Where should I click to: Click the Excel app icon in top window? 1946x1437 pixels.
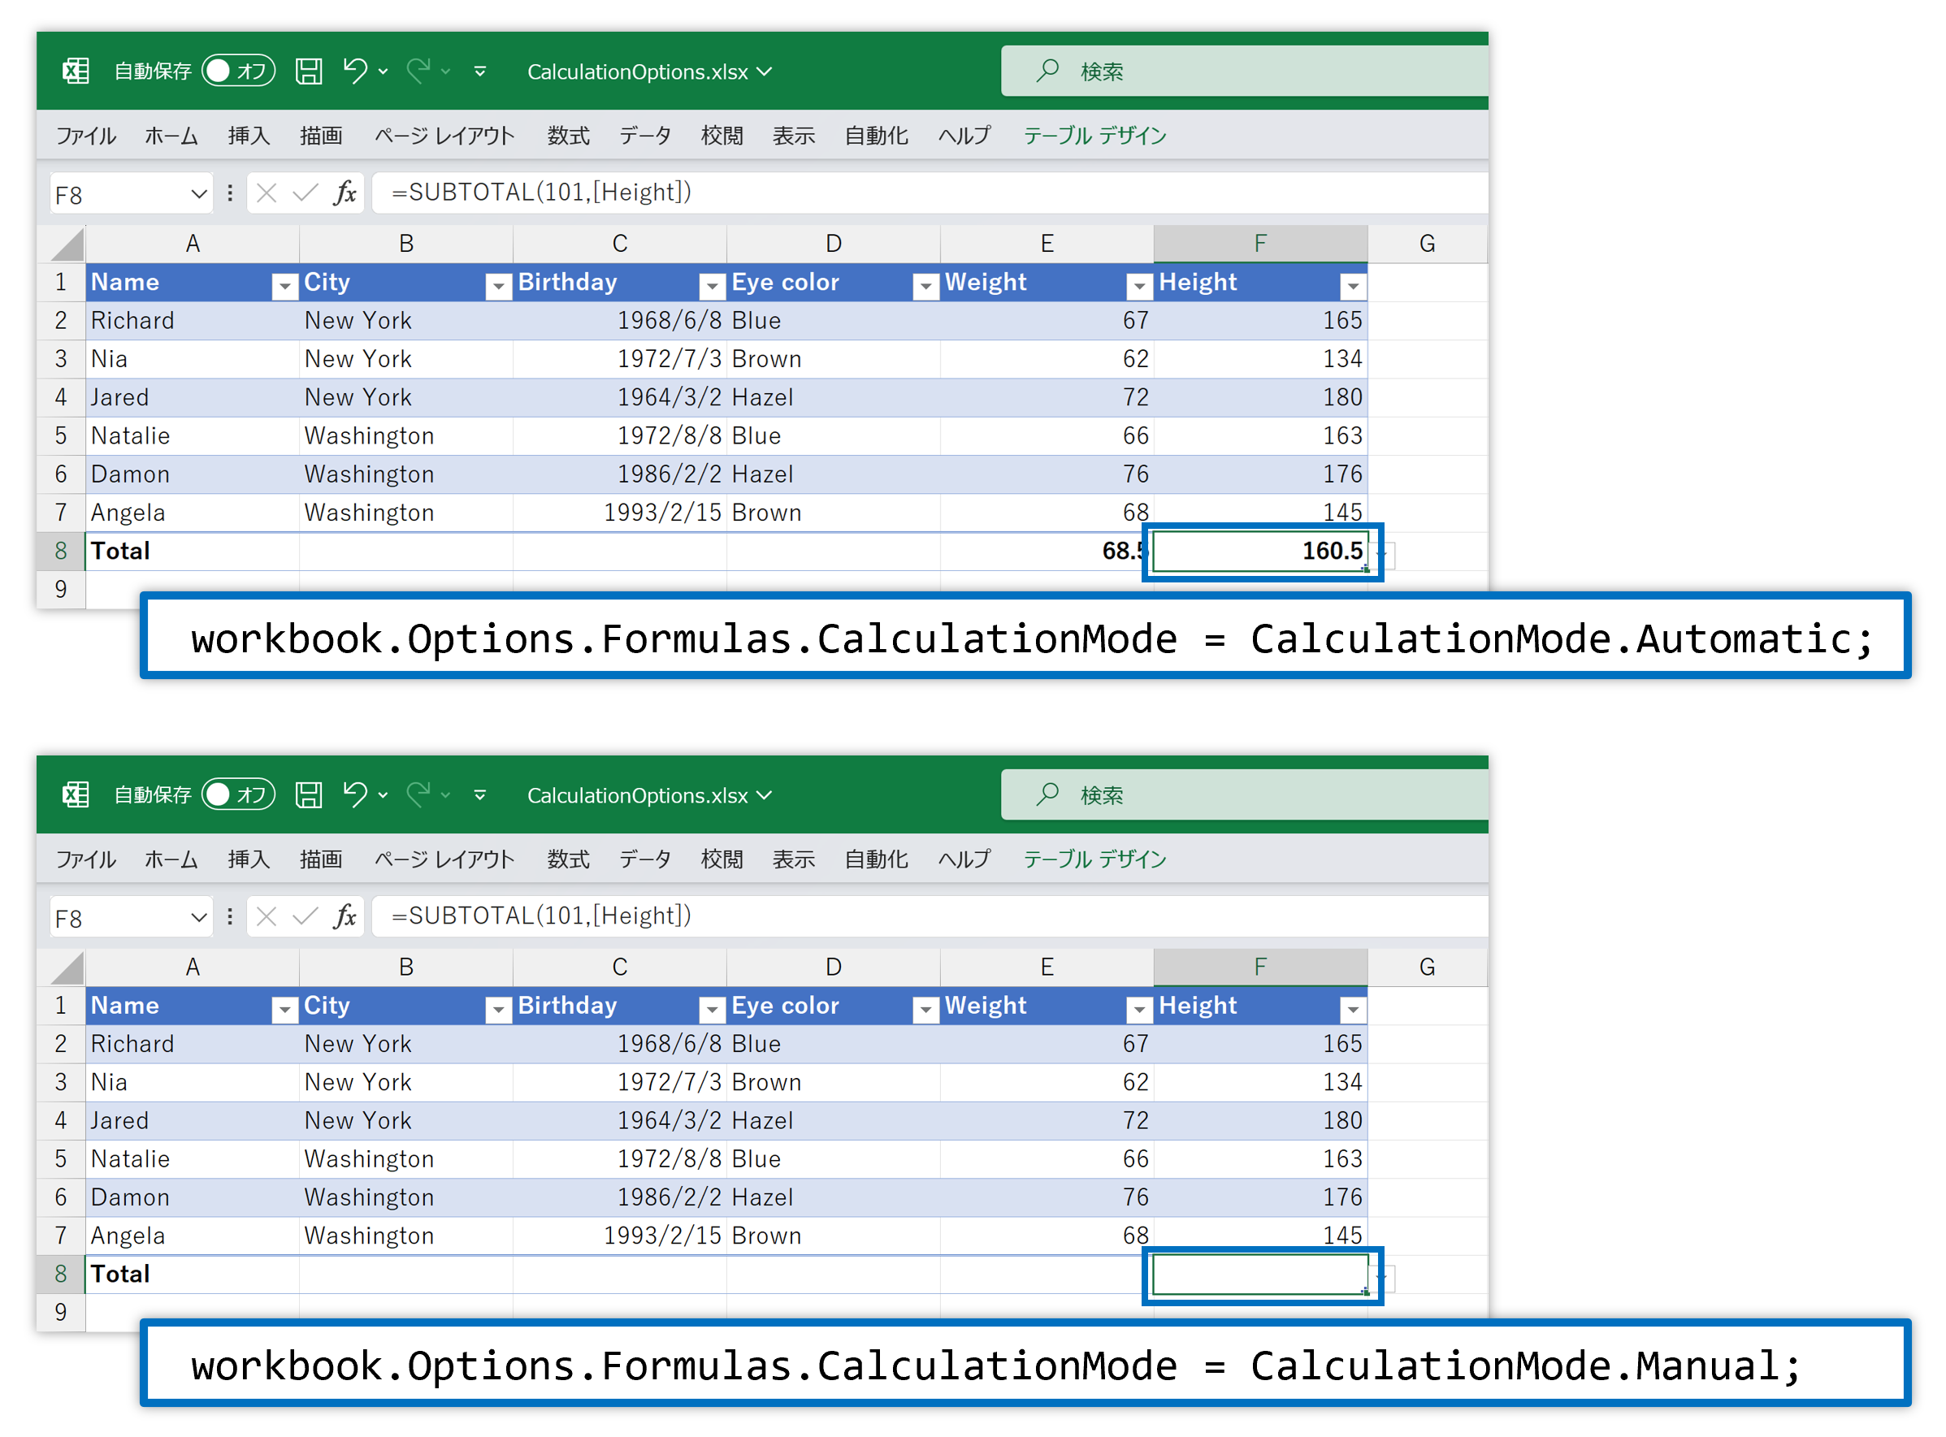coord(76,71)
